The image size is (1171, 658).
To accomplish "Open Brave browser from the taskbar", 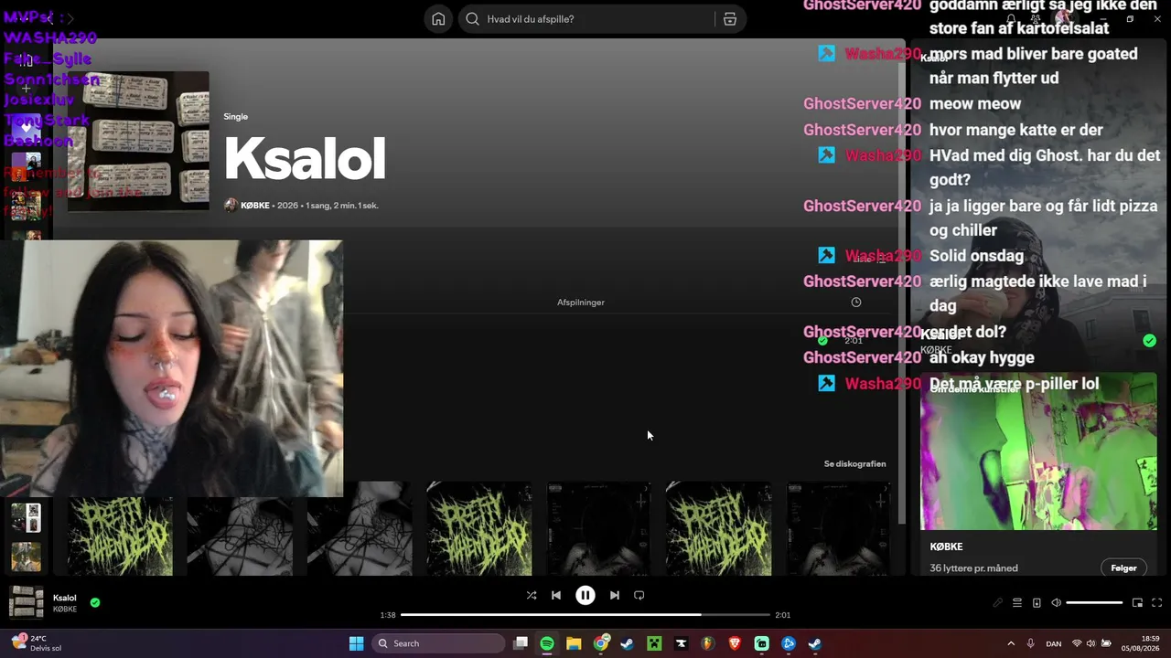I will [x=735, y=643].
